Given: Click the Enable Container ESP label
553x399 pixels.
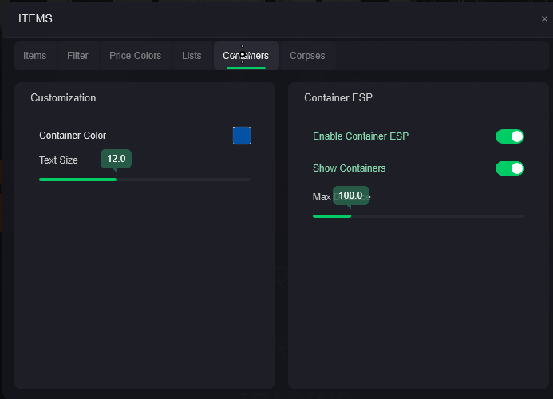Looking at the screenshot, I should pos(360,136).
